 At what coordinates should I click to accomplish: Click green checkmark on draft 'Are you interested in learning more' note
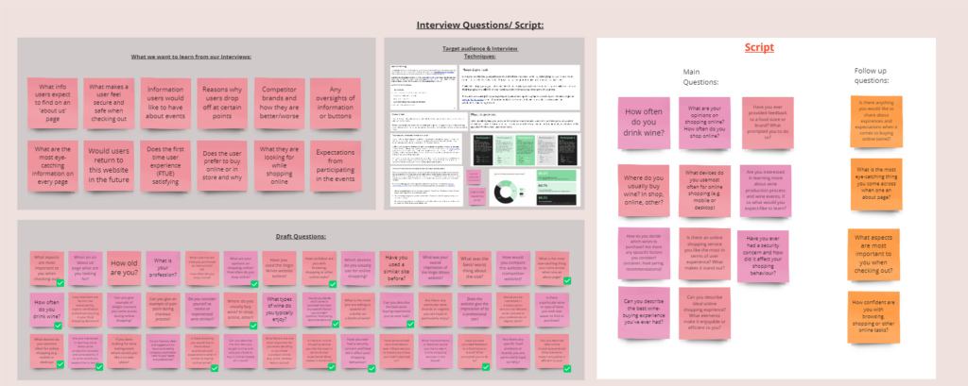coord(99,367)
